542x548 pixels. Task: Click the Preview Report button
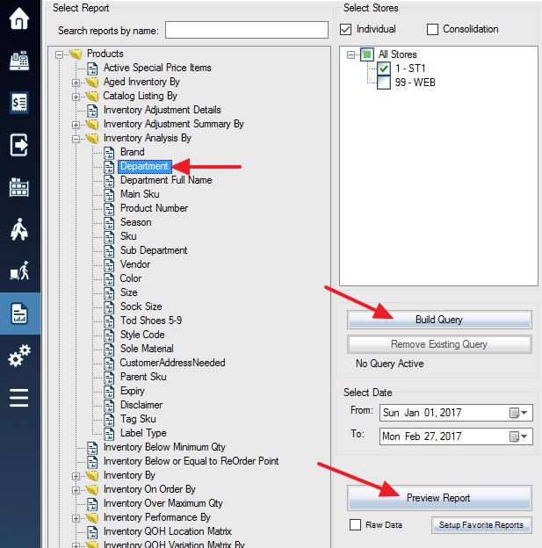[439, 498]
